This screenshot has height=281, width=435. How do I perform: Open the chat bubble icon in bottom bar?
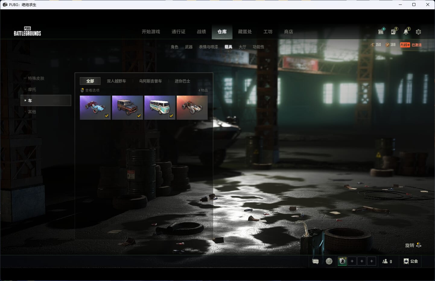[x=316, y=261]
